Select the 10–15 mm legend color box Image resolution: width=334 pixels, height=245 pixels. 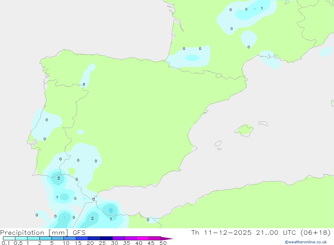pos(70,238)
